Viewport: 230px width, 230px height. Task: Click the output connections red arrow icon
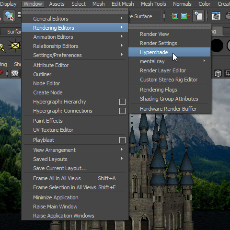185,16
